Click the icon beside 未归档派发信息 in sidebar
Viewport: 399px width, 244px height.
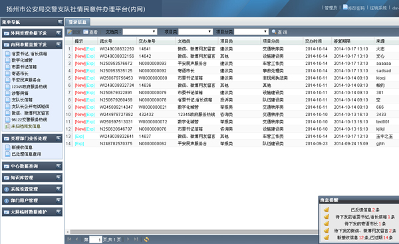(x=7, y=126)
